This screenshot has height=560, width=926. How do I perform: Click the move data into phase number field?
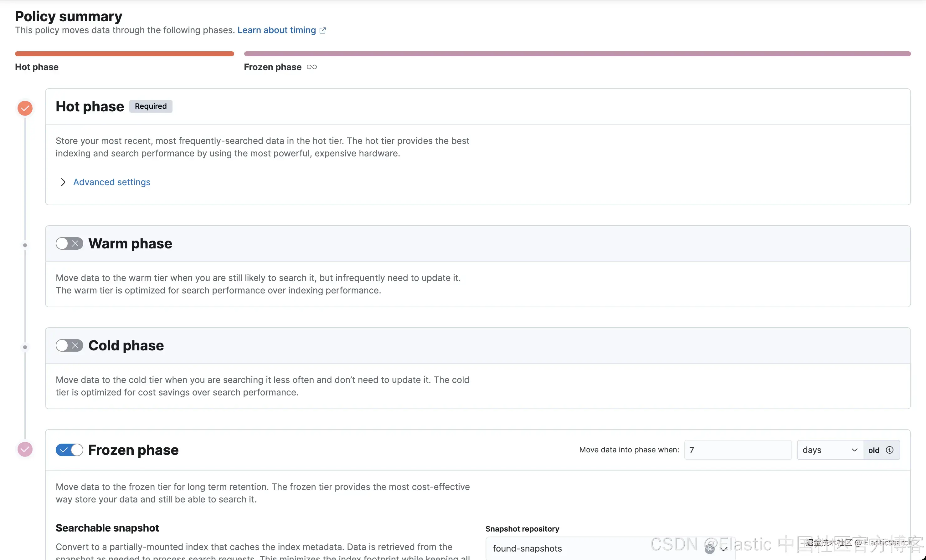[x=737, y=450]
